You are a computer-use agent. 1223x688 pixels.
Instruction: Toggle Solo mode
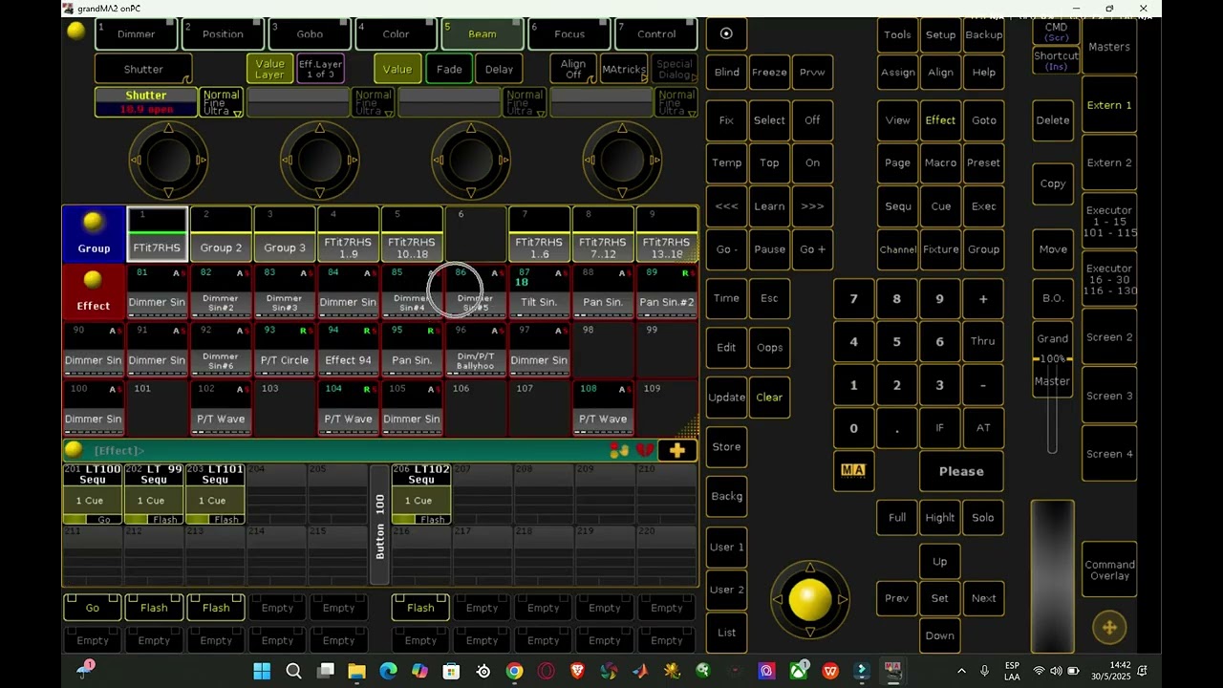click(983, 518)
